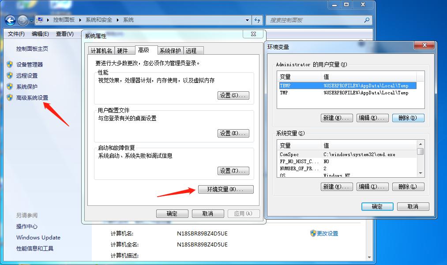Click the refresh icon in the address bar
This screenshot has width=447, height=265.
point(257,20)
